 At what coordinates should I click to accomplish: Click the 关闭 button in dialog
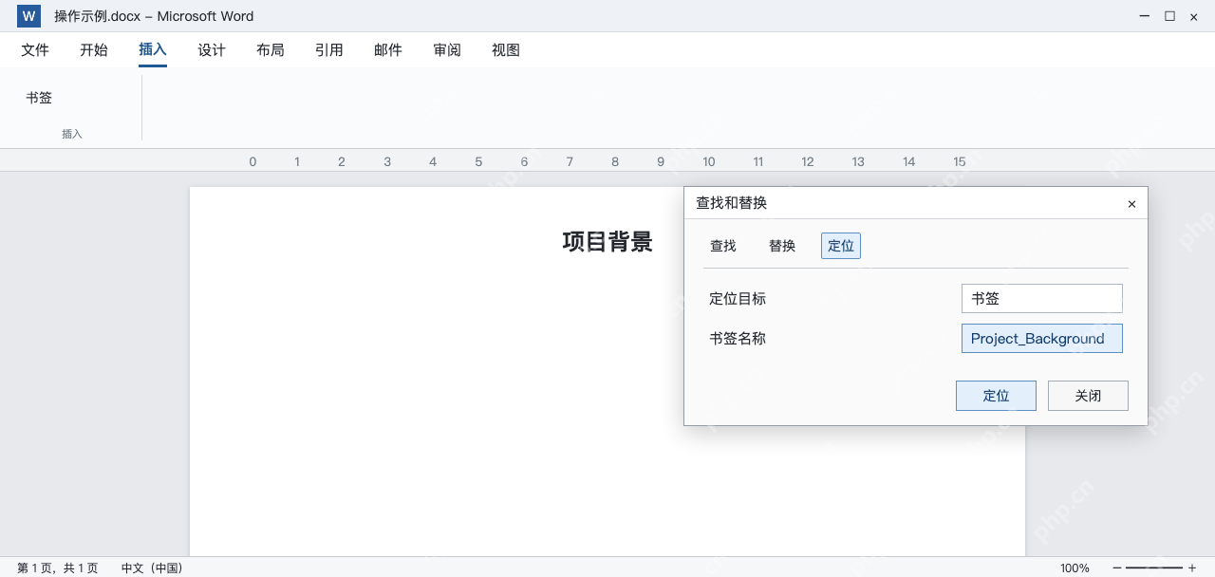tap(1088, 396)
